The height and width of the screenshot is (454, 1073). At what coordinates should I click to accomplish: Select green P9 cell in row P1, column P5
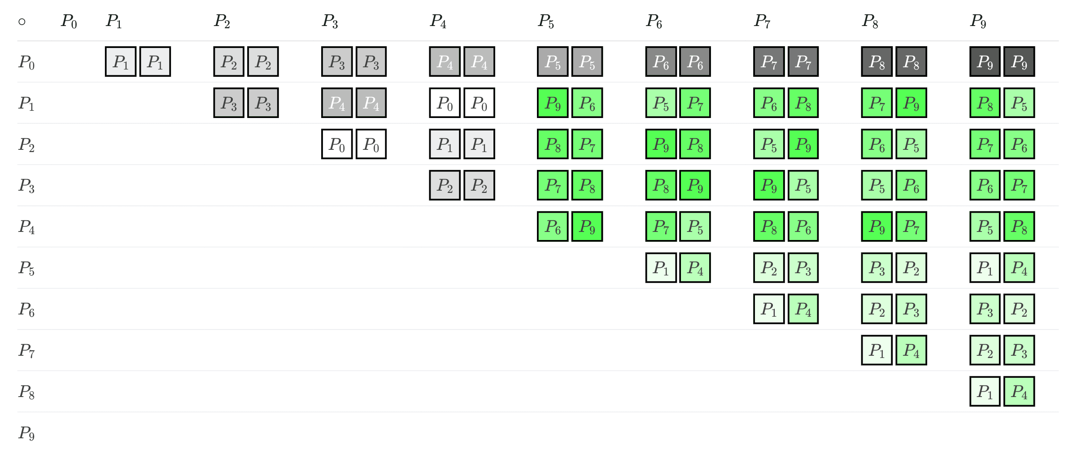click(x=553, y=103)
